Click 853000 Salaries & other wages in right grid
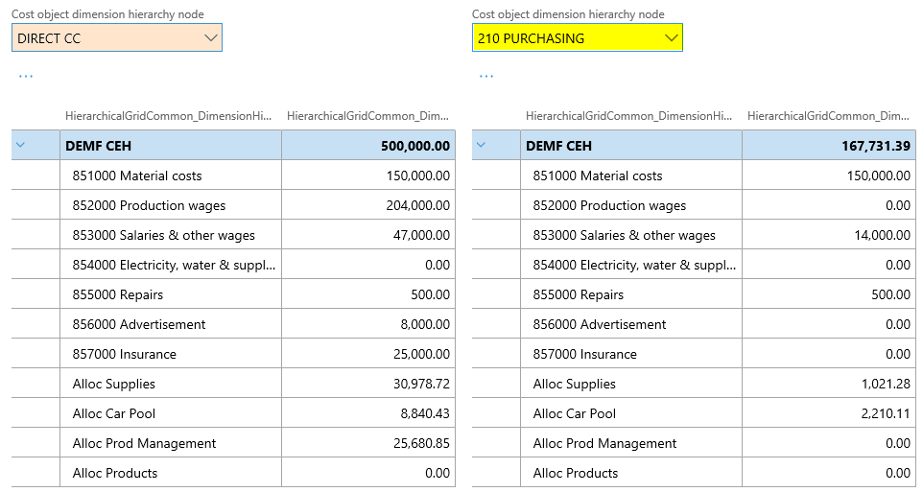 624,235
